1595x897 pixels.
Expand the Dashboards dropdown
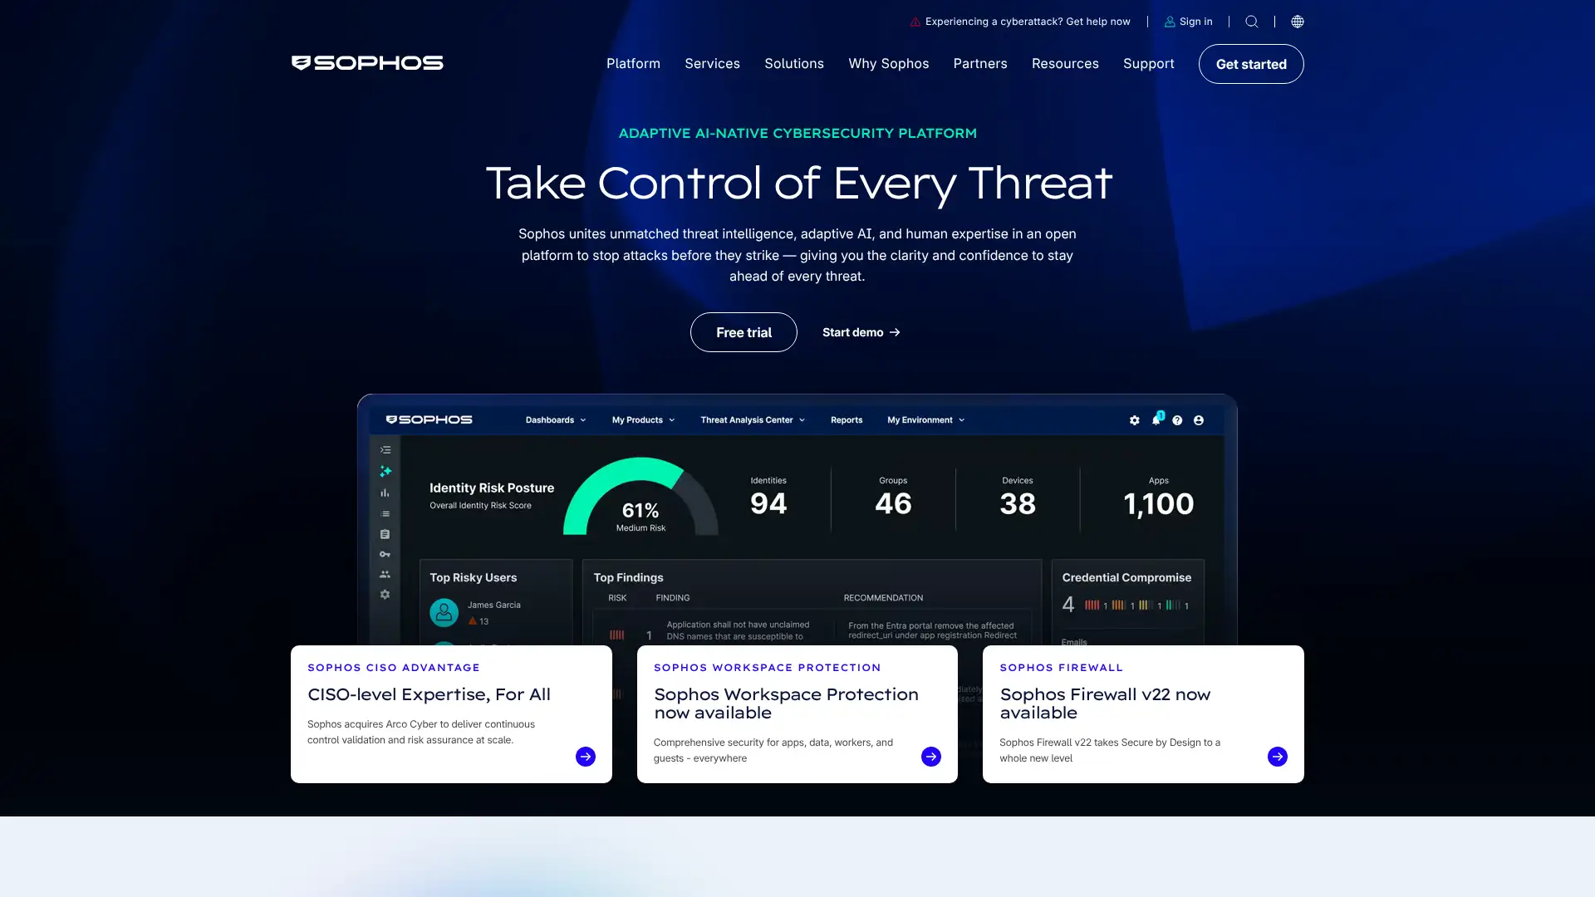[x=556, y=420]
